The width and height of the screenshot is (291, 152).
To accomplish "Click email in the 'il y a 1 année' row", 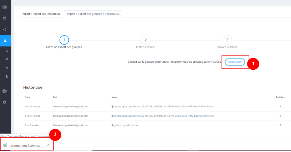I will (x=70, y=125).
